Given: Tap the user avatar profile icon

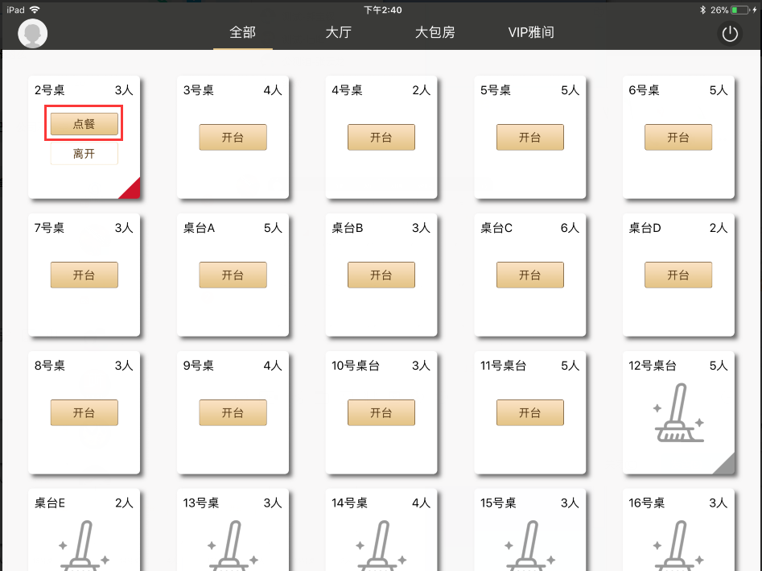Looking at the screenshot, I should click(32, 33).
